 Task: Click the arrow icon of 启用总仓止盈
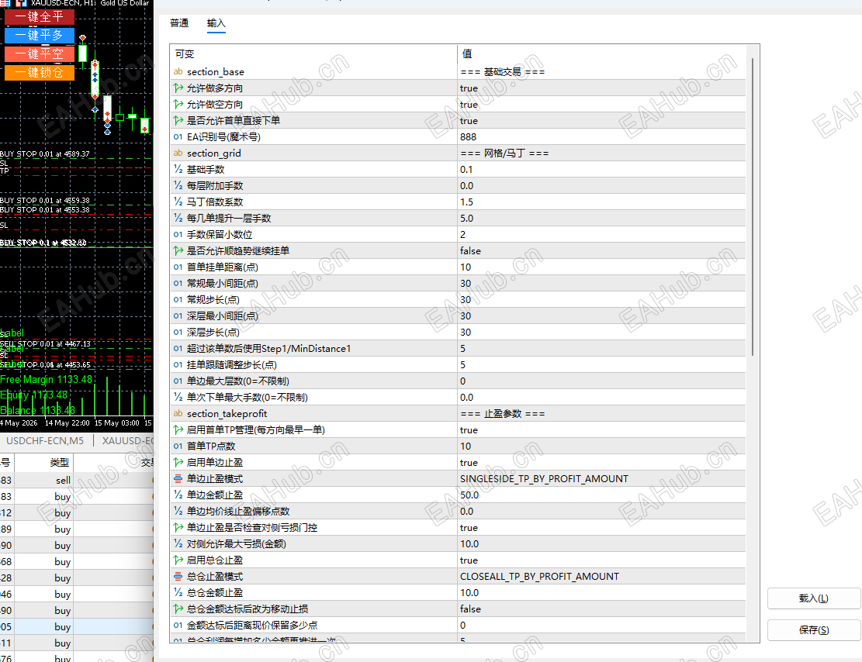tap(178, 560)
